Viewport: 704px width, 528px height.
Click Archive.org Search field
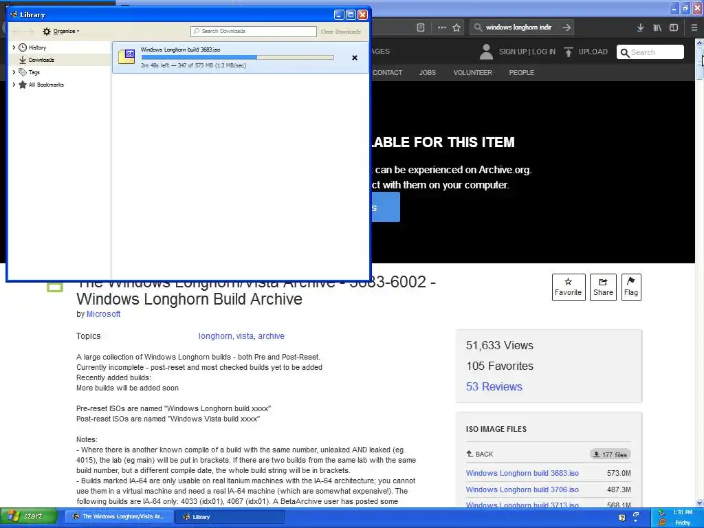click(x=650, y=52)
